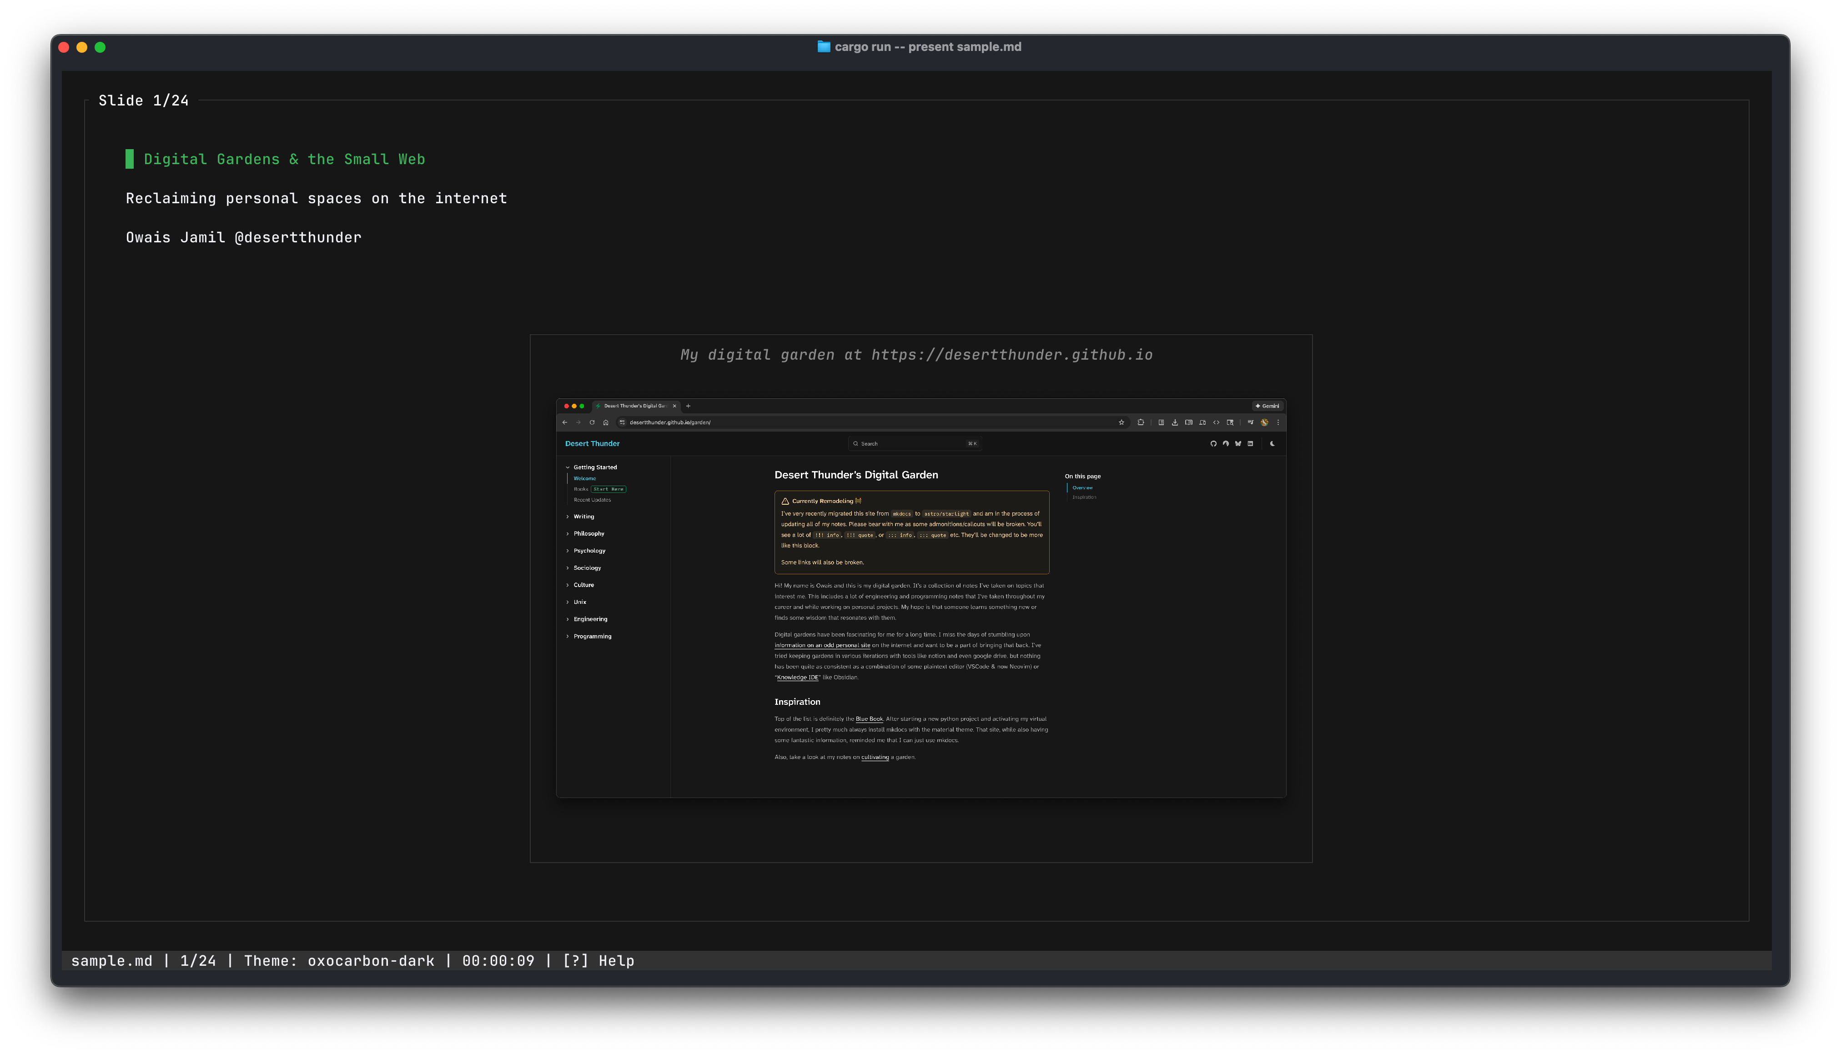Click the GitHub icon in site header

pos(1213,444)
